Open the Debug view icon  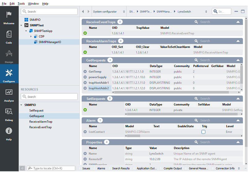pos(9,112)
